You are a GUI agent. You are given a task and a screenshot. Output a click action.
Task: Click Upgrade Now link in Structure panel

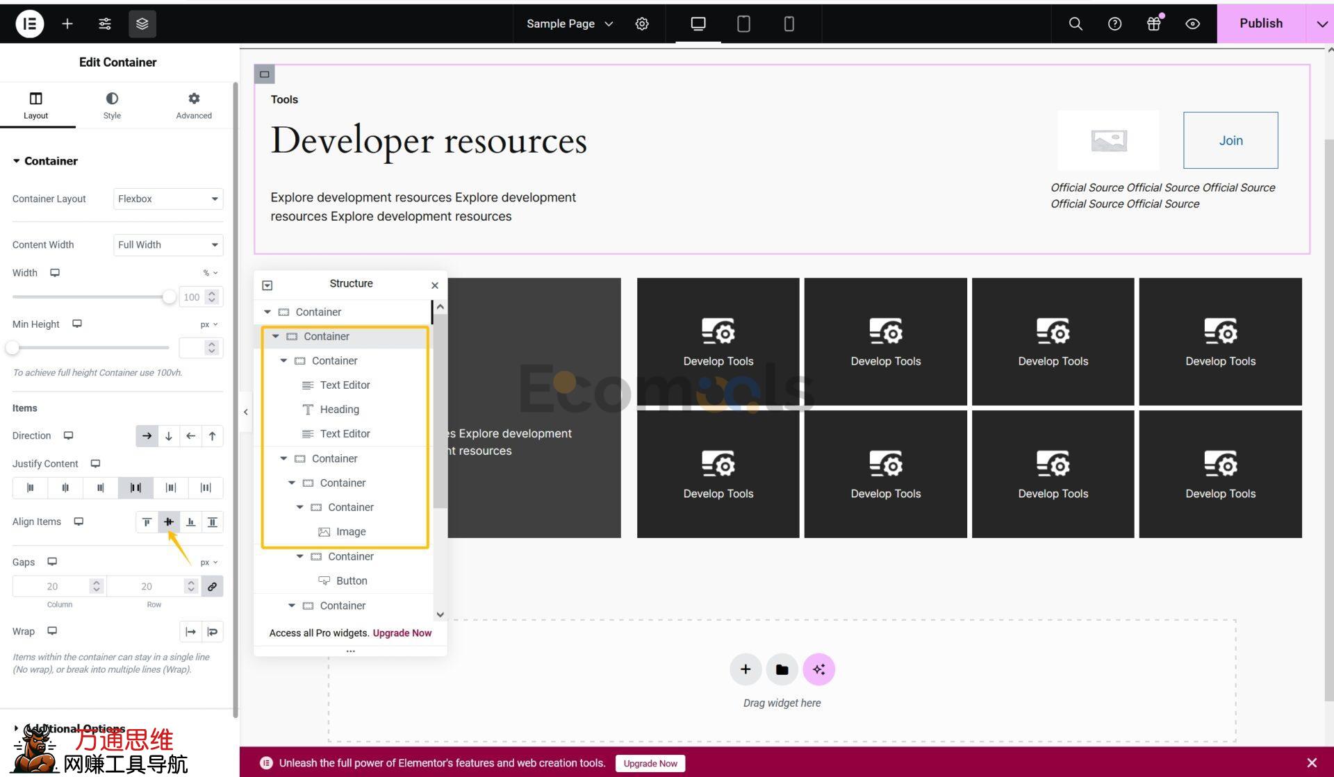(402, 633)
